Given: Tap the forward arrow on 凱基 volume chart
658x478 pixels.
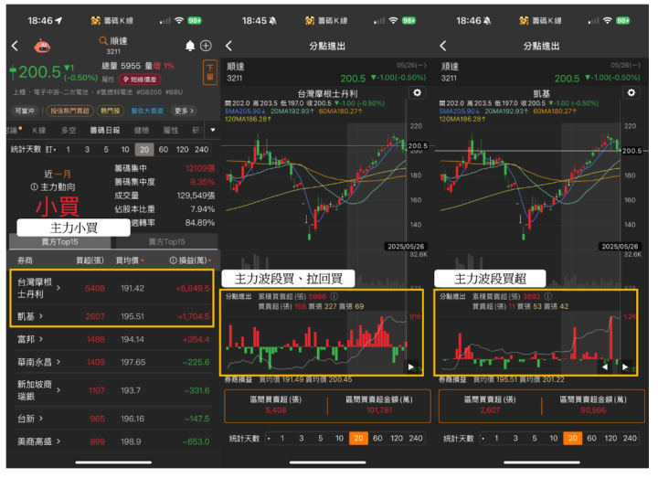Looking at the screenshot, I should tap(625, 366).
